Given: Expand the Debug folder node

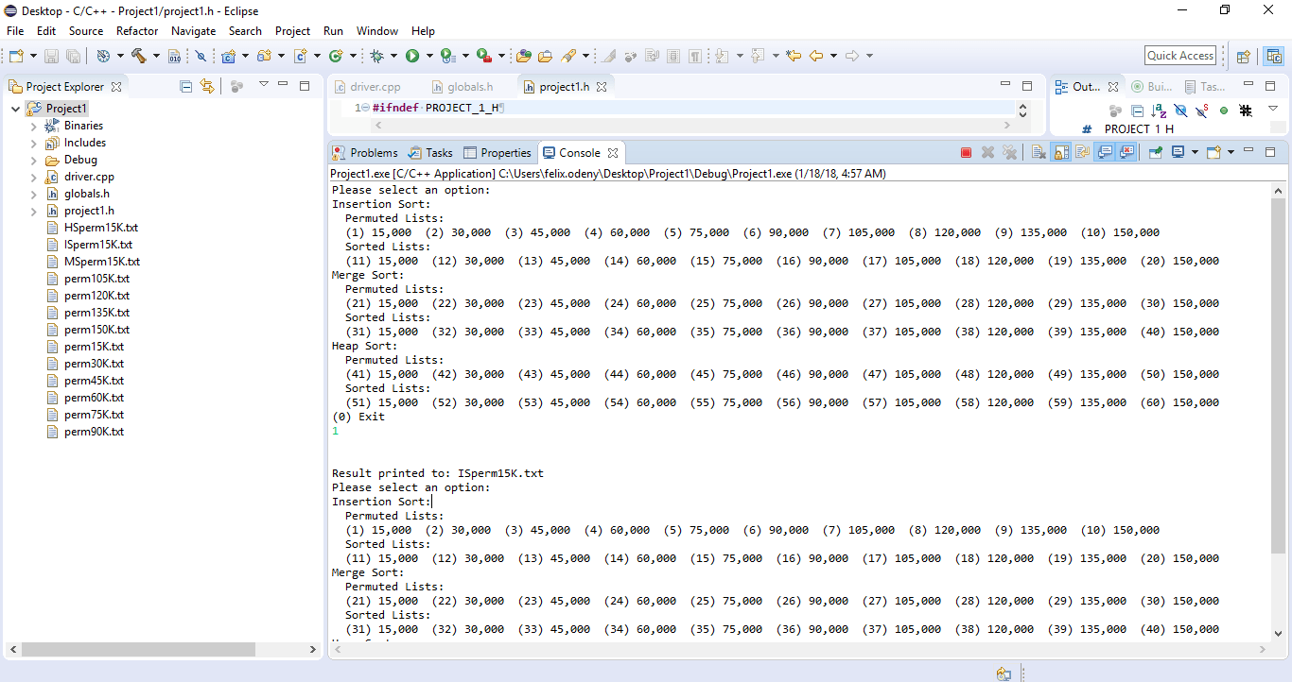Looking at the screenshot, I should (33, 160).
